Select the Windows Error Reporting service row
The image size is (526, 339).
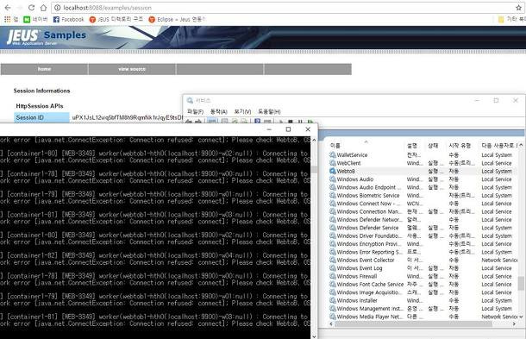coord(423,252)
